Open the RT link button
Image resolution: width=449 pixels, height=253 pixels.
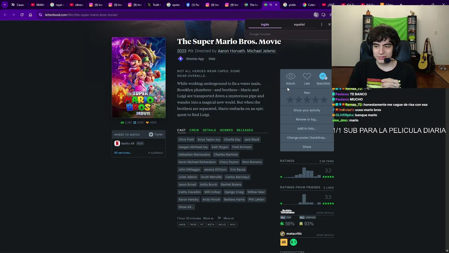coord(202,225)
